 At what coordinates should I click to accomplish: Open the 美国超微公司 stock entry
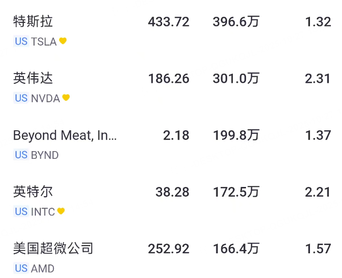point(53,248)
